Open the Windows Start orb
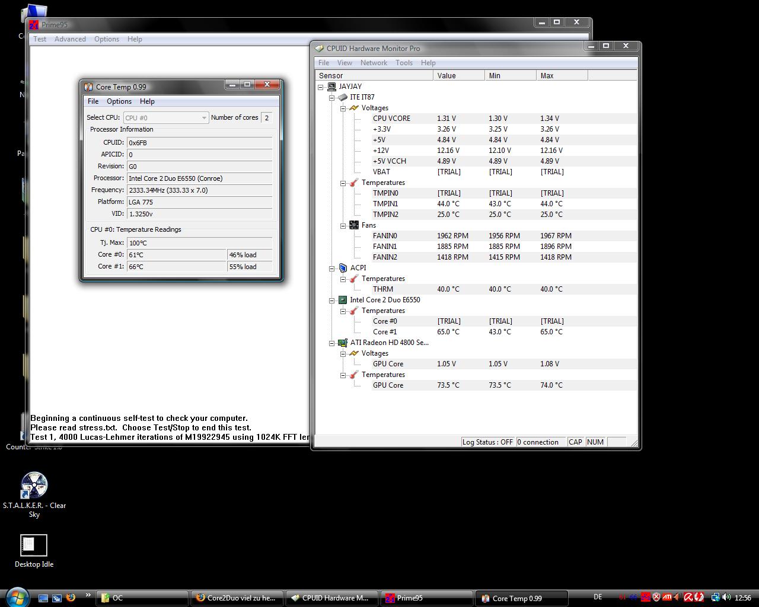The width and height of the screenshot is (759, 607). tap(17, 596)
